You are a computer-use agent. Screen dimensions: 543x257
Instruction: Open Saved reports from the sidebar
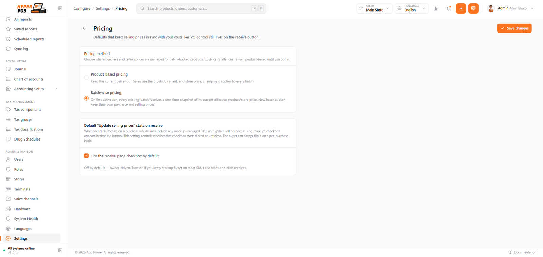(32, 29)
